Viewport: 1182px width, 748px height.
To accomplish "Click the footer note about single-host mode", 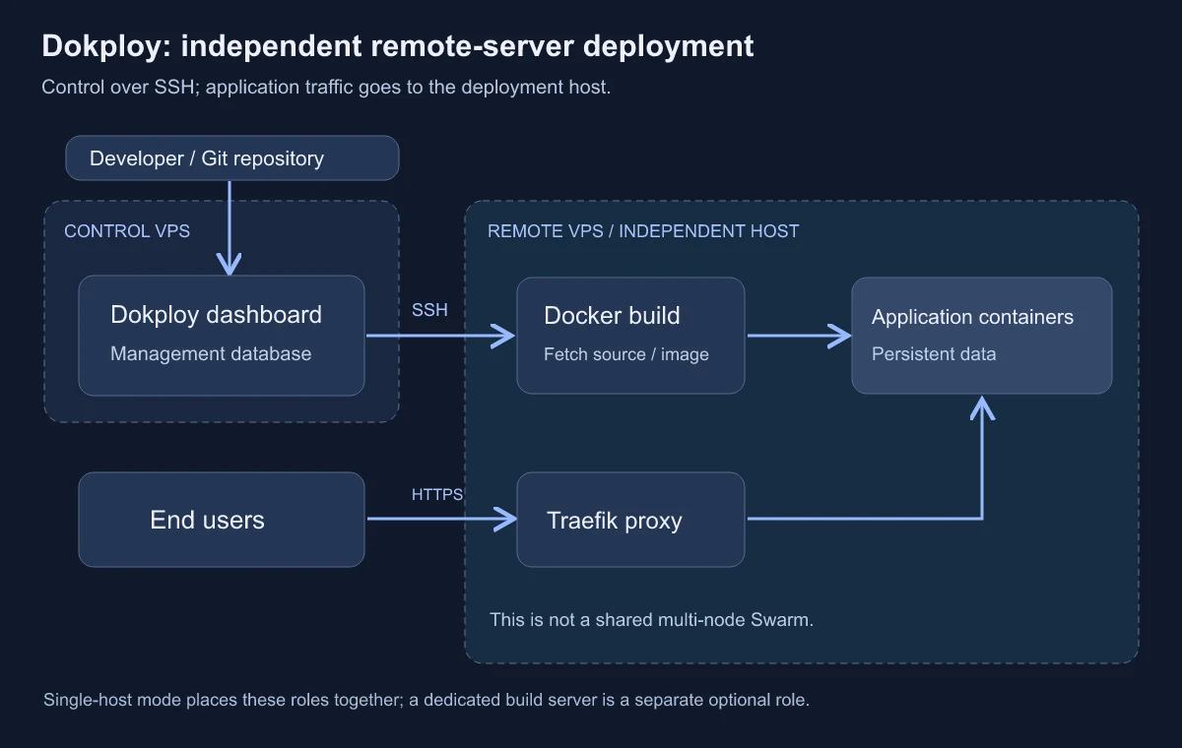I will point(427,701).
